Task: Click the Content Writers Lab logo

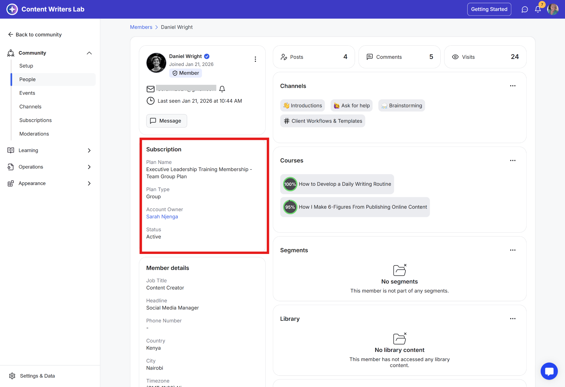Action: click(x=12, y=9)
